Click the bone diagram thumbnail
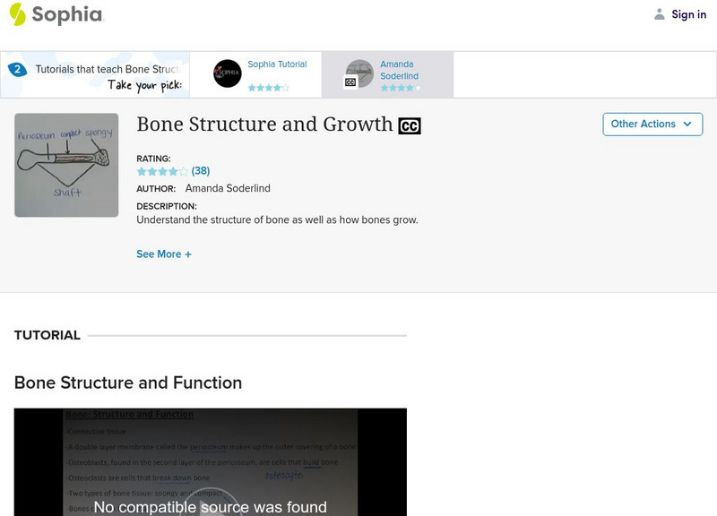This screenshot has width=717, height=516. click(x=66, y=165)
